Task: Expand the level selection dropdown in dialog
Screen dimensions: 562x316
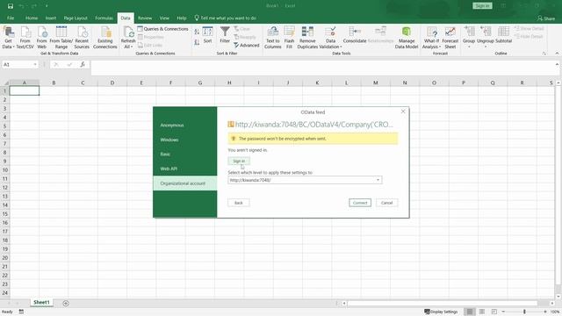Action: click(378, 180)
